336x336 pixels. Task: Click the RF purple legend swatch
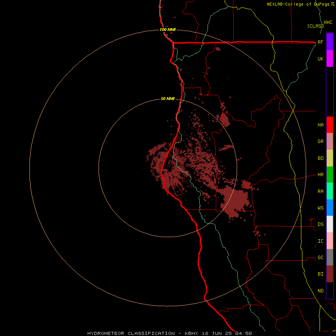(x=330, y=42)
